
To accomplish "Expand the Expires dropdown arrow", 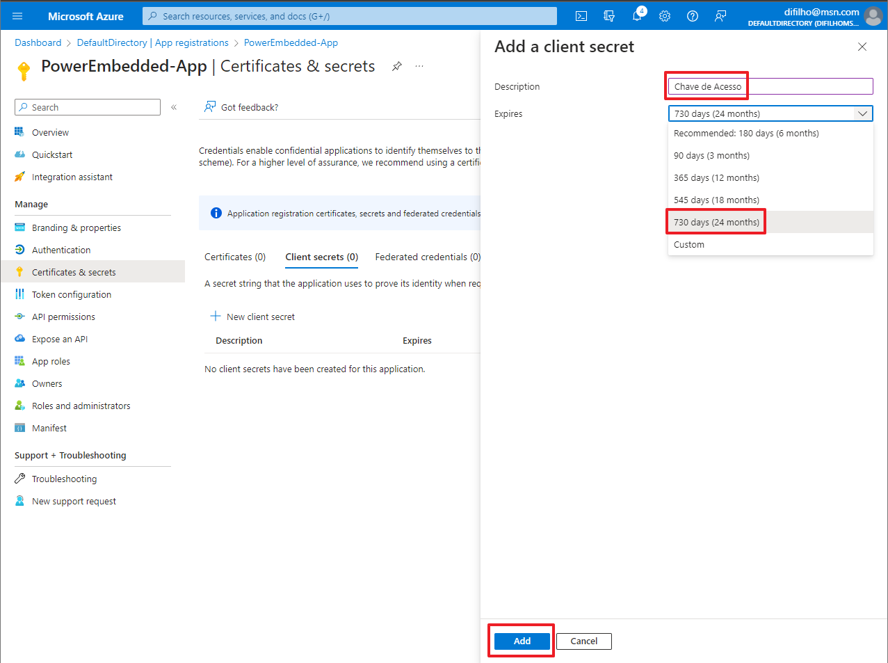I will coord(862,113).
